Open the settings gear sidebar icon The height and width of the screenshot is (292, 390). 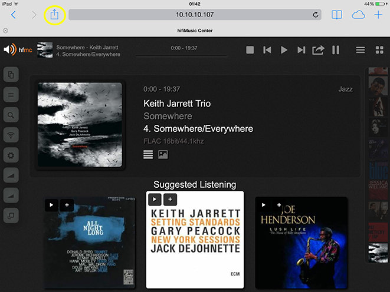[11, 155]
